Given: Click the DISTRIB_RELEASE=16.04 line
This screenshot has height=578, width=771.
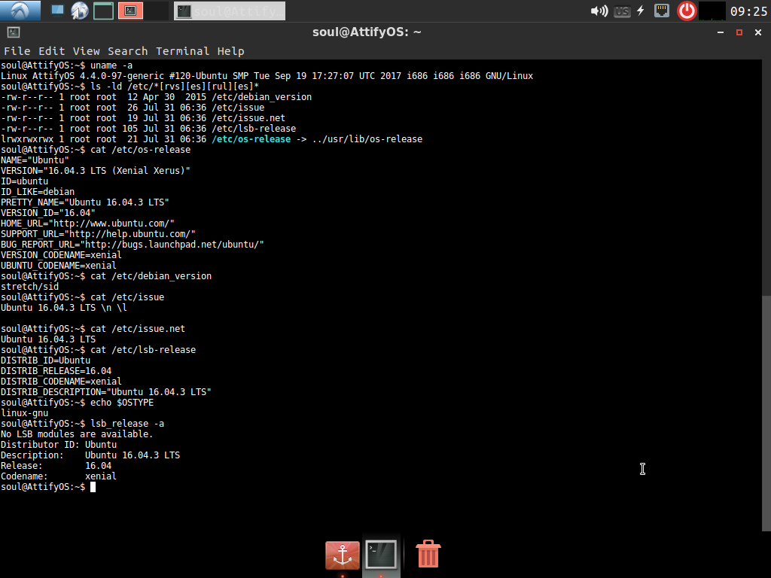Looking at the screenshot, I should (x=56, y=371).
